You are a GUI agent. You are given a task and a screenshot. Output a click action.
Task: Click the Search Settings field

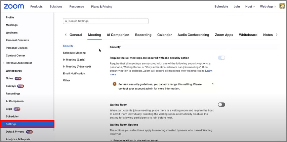(106, 21)
